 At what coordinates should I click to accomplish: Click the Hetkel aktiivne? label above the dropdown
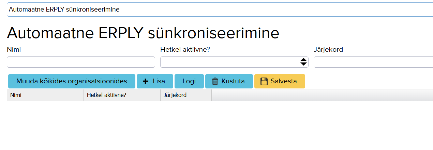(x=185, y=50)
